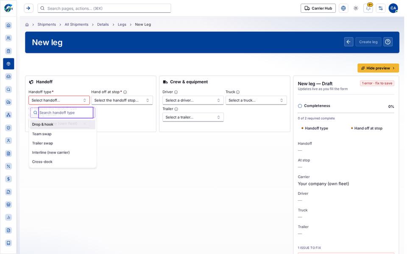Click the Create leg button
Screen dimensions: 407x254
click(x=368, y=42)
